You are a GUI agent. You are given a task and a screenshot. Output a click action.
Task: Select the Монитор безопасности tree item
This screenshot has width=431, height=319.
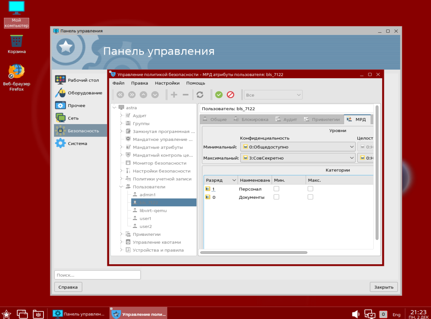pos(159,163)
